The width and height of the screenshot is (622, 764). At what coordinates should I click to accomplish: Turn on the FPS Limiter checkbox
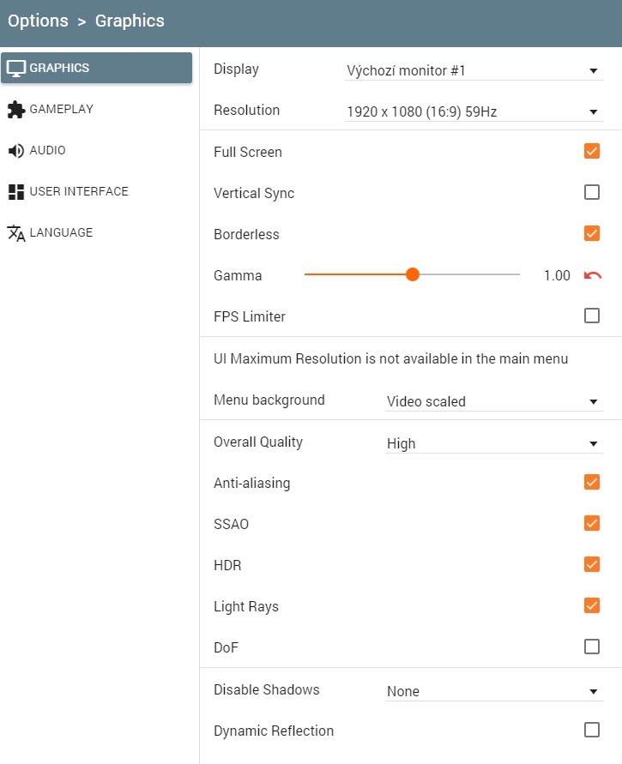click(x=592, y=316)
